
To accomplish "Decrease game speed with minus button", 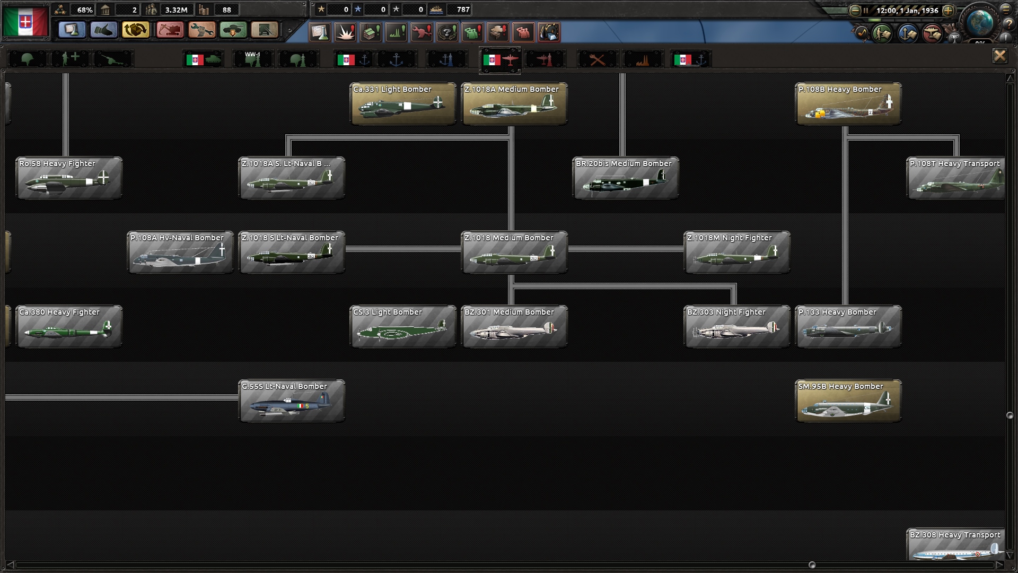I will (x=855, y=10).
